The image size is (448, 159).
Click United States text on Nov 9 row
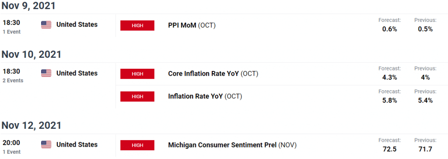coord(77,25)
